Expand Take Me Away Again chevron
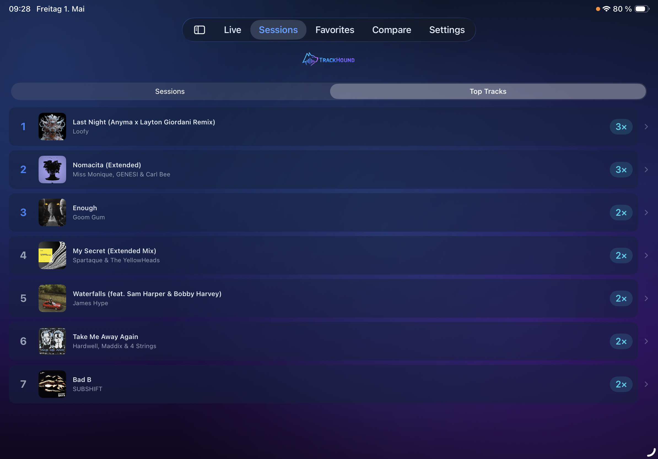The image size is (658, 459). [646, 341]
